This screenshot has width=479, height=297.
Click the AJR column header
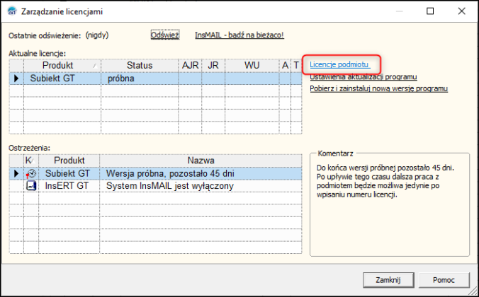click(190, 65)
